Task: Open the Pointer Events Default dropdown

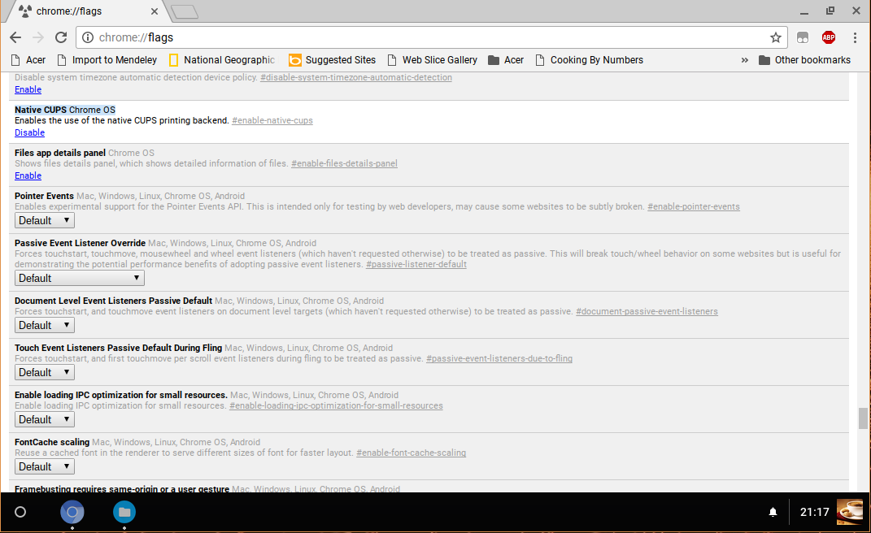Action: pyautogui.click(x=45, y=220)
